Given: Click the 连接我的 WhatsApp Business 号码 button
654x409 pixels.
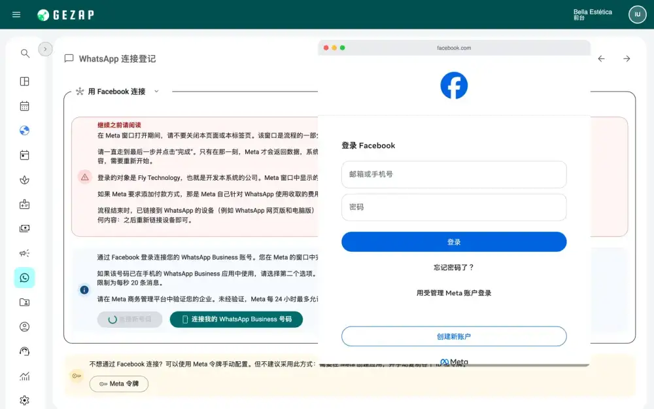Looking at the screenshot, I should 237,319.
